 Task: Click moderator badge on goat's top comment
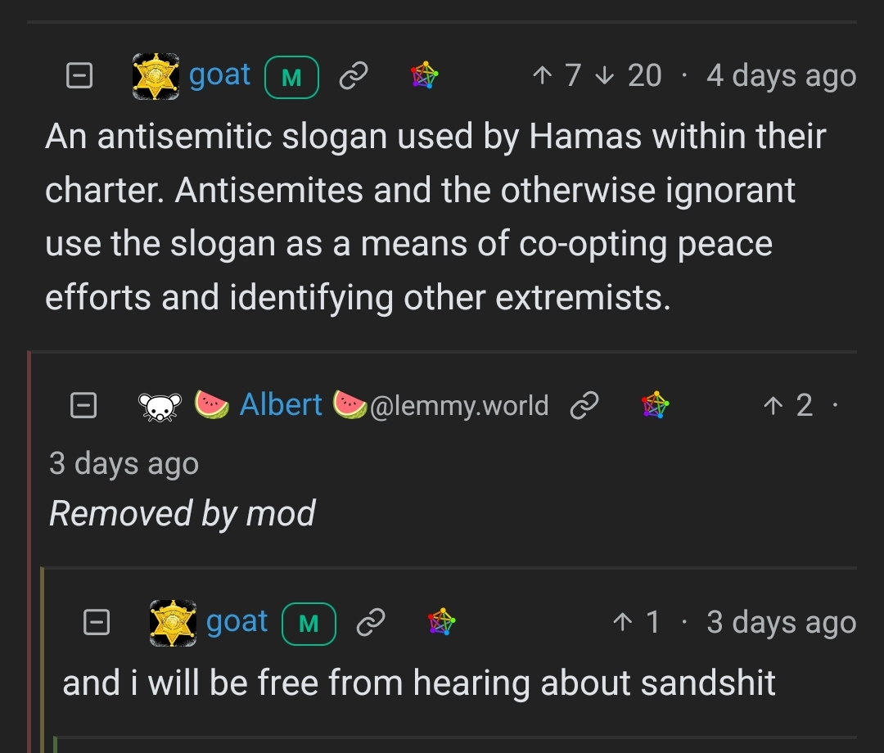point(291,78)
